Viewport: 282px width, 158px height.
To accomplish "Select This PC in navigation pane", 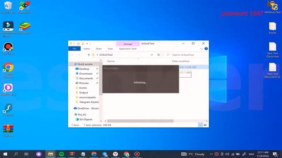I will click(x=82, y=115).
